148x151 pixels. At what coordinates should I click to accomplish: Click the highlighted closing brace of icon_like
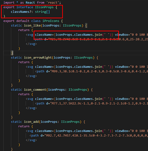tap(12, 53)
